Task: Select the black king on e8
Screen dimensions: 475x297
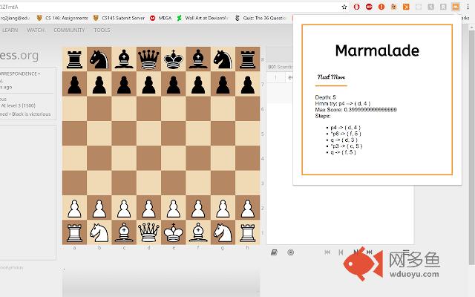Action: click(173, 59)
